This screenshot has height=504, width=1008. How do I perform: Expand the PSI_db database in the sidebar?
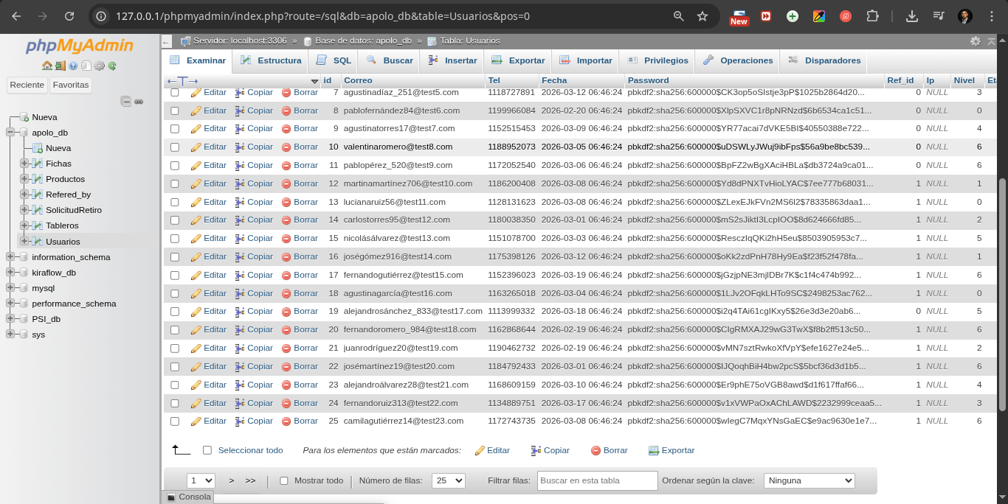pos(12,319)
